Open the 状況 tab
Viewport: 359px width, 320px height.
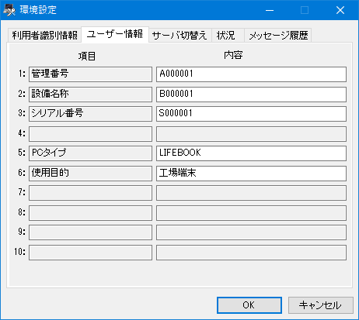[228, 35]
